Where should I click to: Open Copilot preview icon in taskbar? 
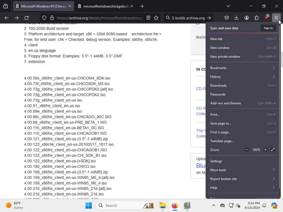(x=274, y=205)
